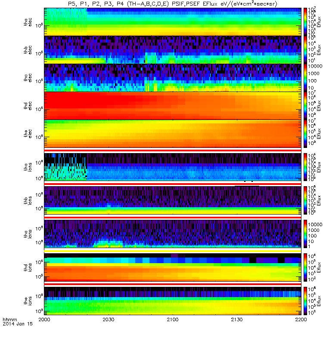Select the 'thd elec' y-axis label

click(28, 105)
